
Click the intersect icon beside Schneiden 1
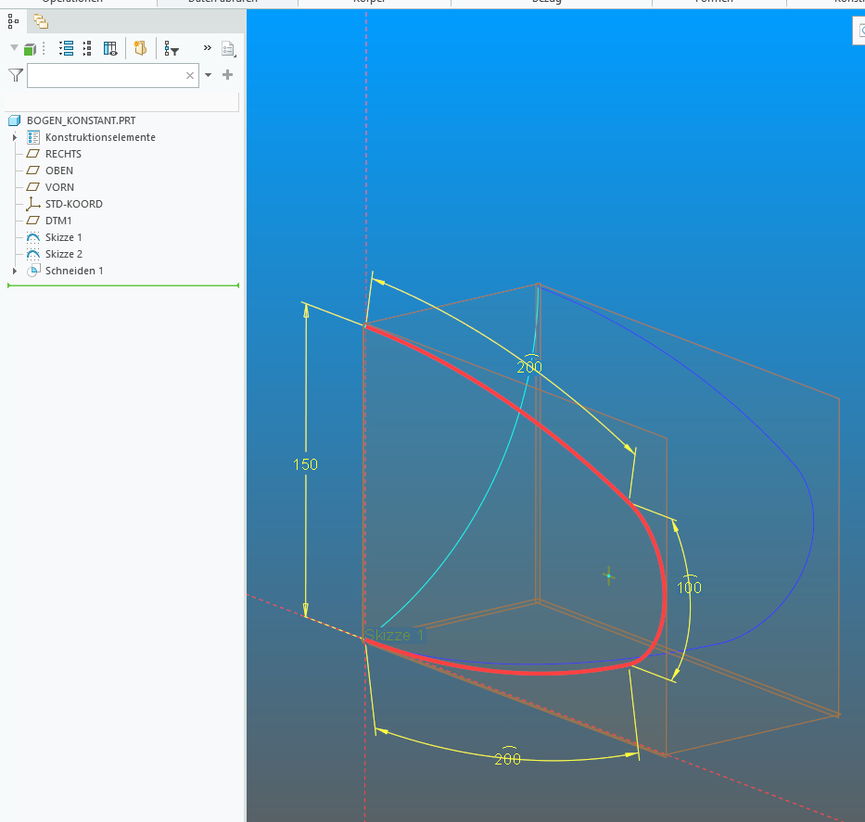pos(33,271)
